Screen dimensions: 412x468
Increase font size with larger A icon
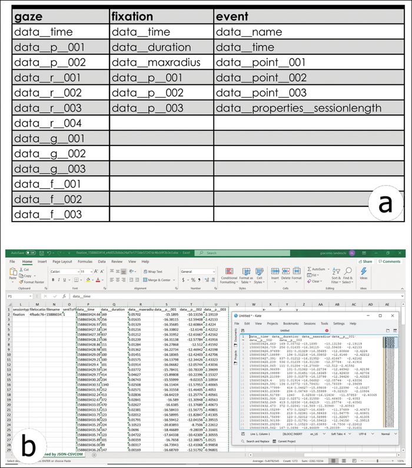[x=96, y=271]
